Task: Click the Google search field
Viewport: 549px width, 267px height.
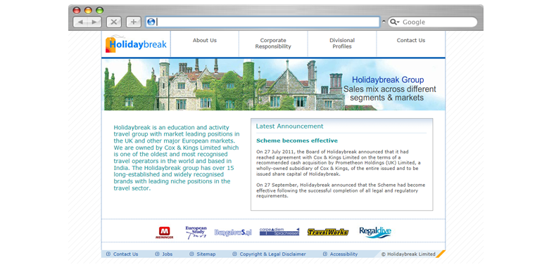Action: click(433, 22)
